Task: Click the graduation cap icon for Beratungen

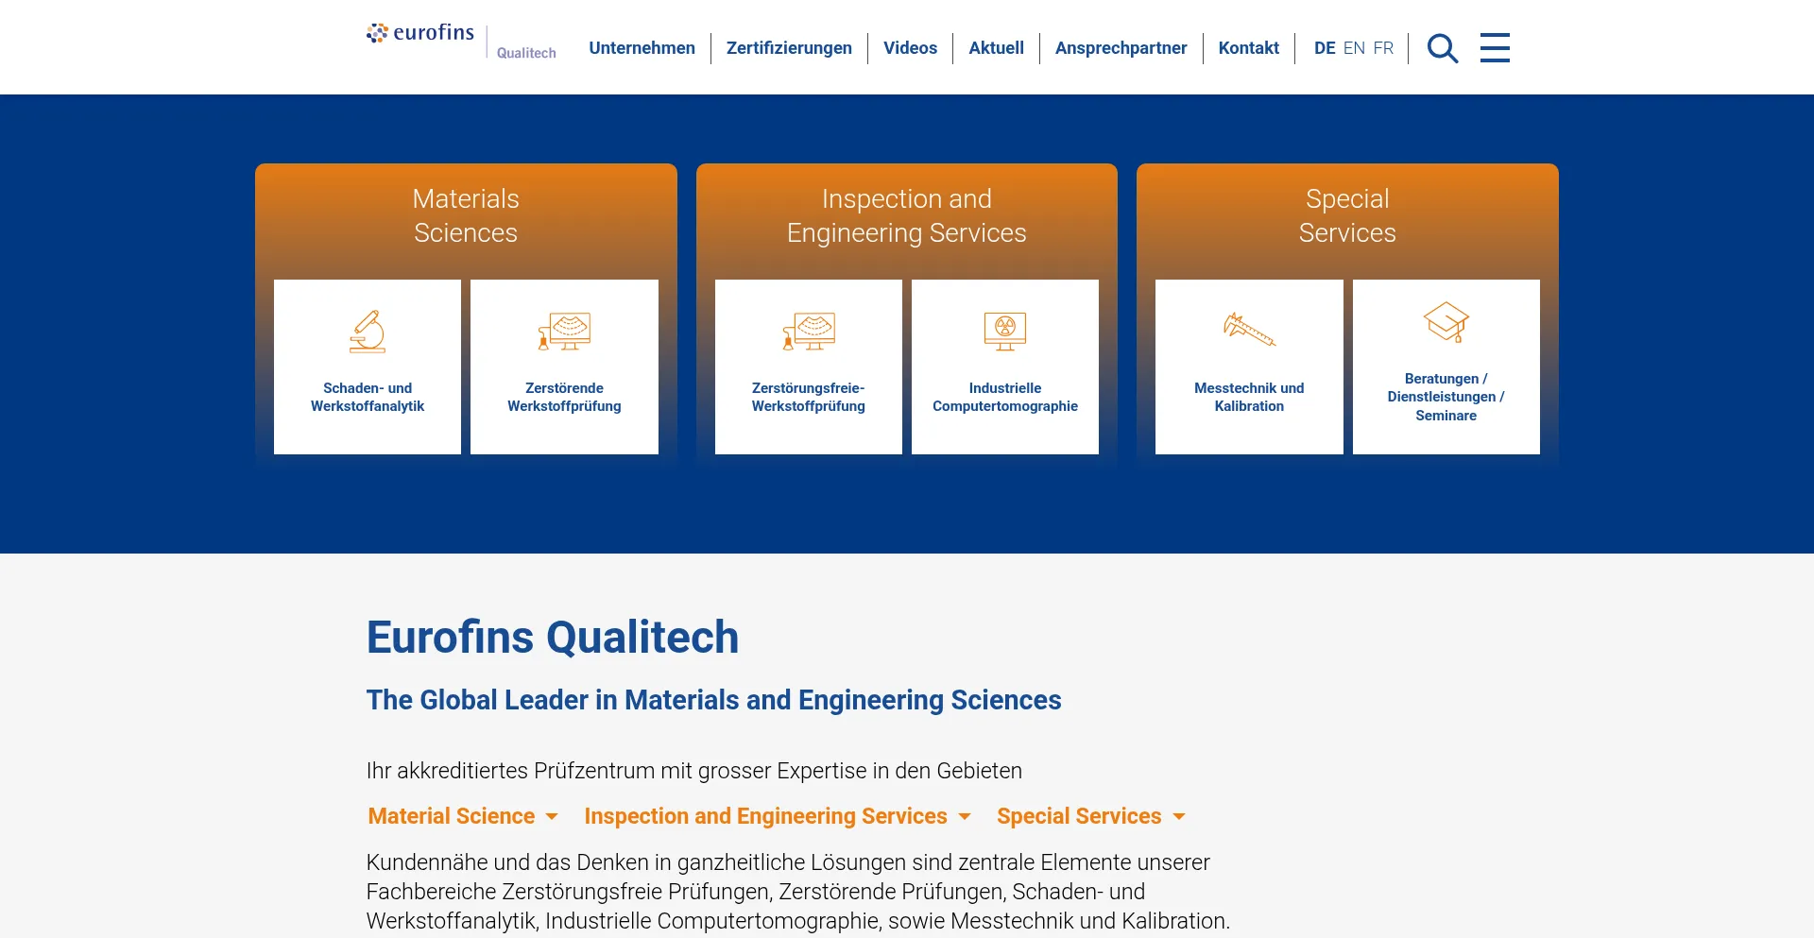Action: point(1446,322)
